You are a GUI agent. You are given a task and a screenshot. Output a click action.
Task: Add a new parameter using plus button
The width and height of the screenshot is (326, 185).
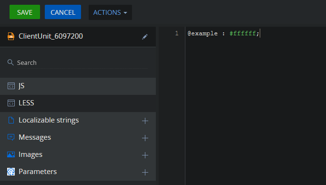(145, 172)
